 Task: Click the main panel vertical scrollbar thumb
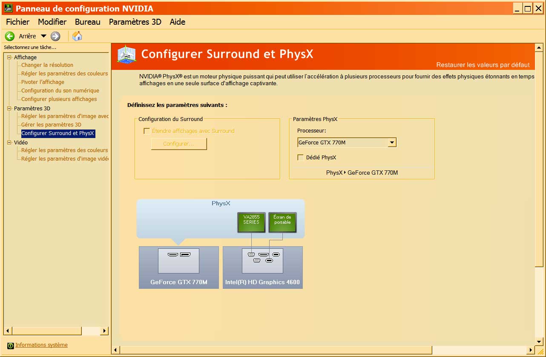point(539,159)
